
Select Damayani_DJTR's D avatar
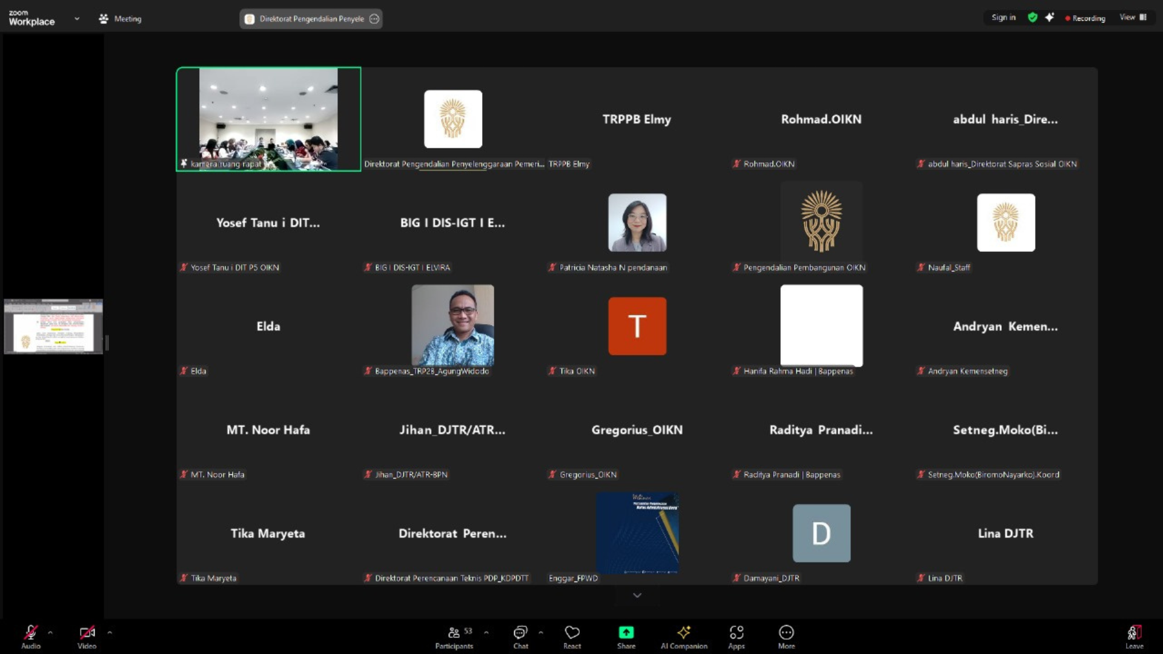821,533
